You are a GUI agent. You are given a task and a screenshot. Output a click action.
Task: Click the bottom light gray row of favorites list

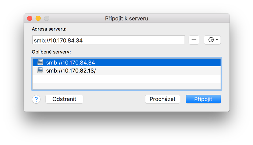coord(127,86)
